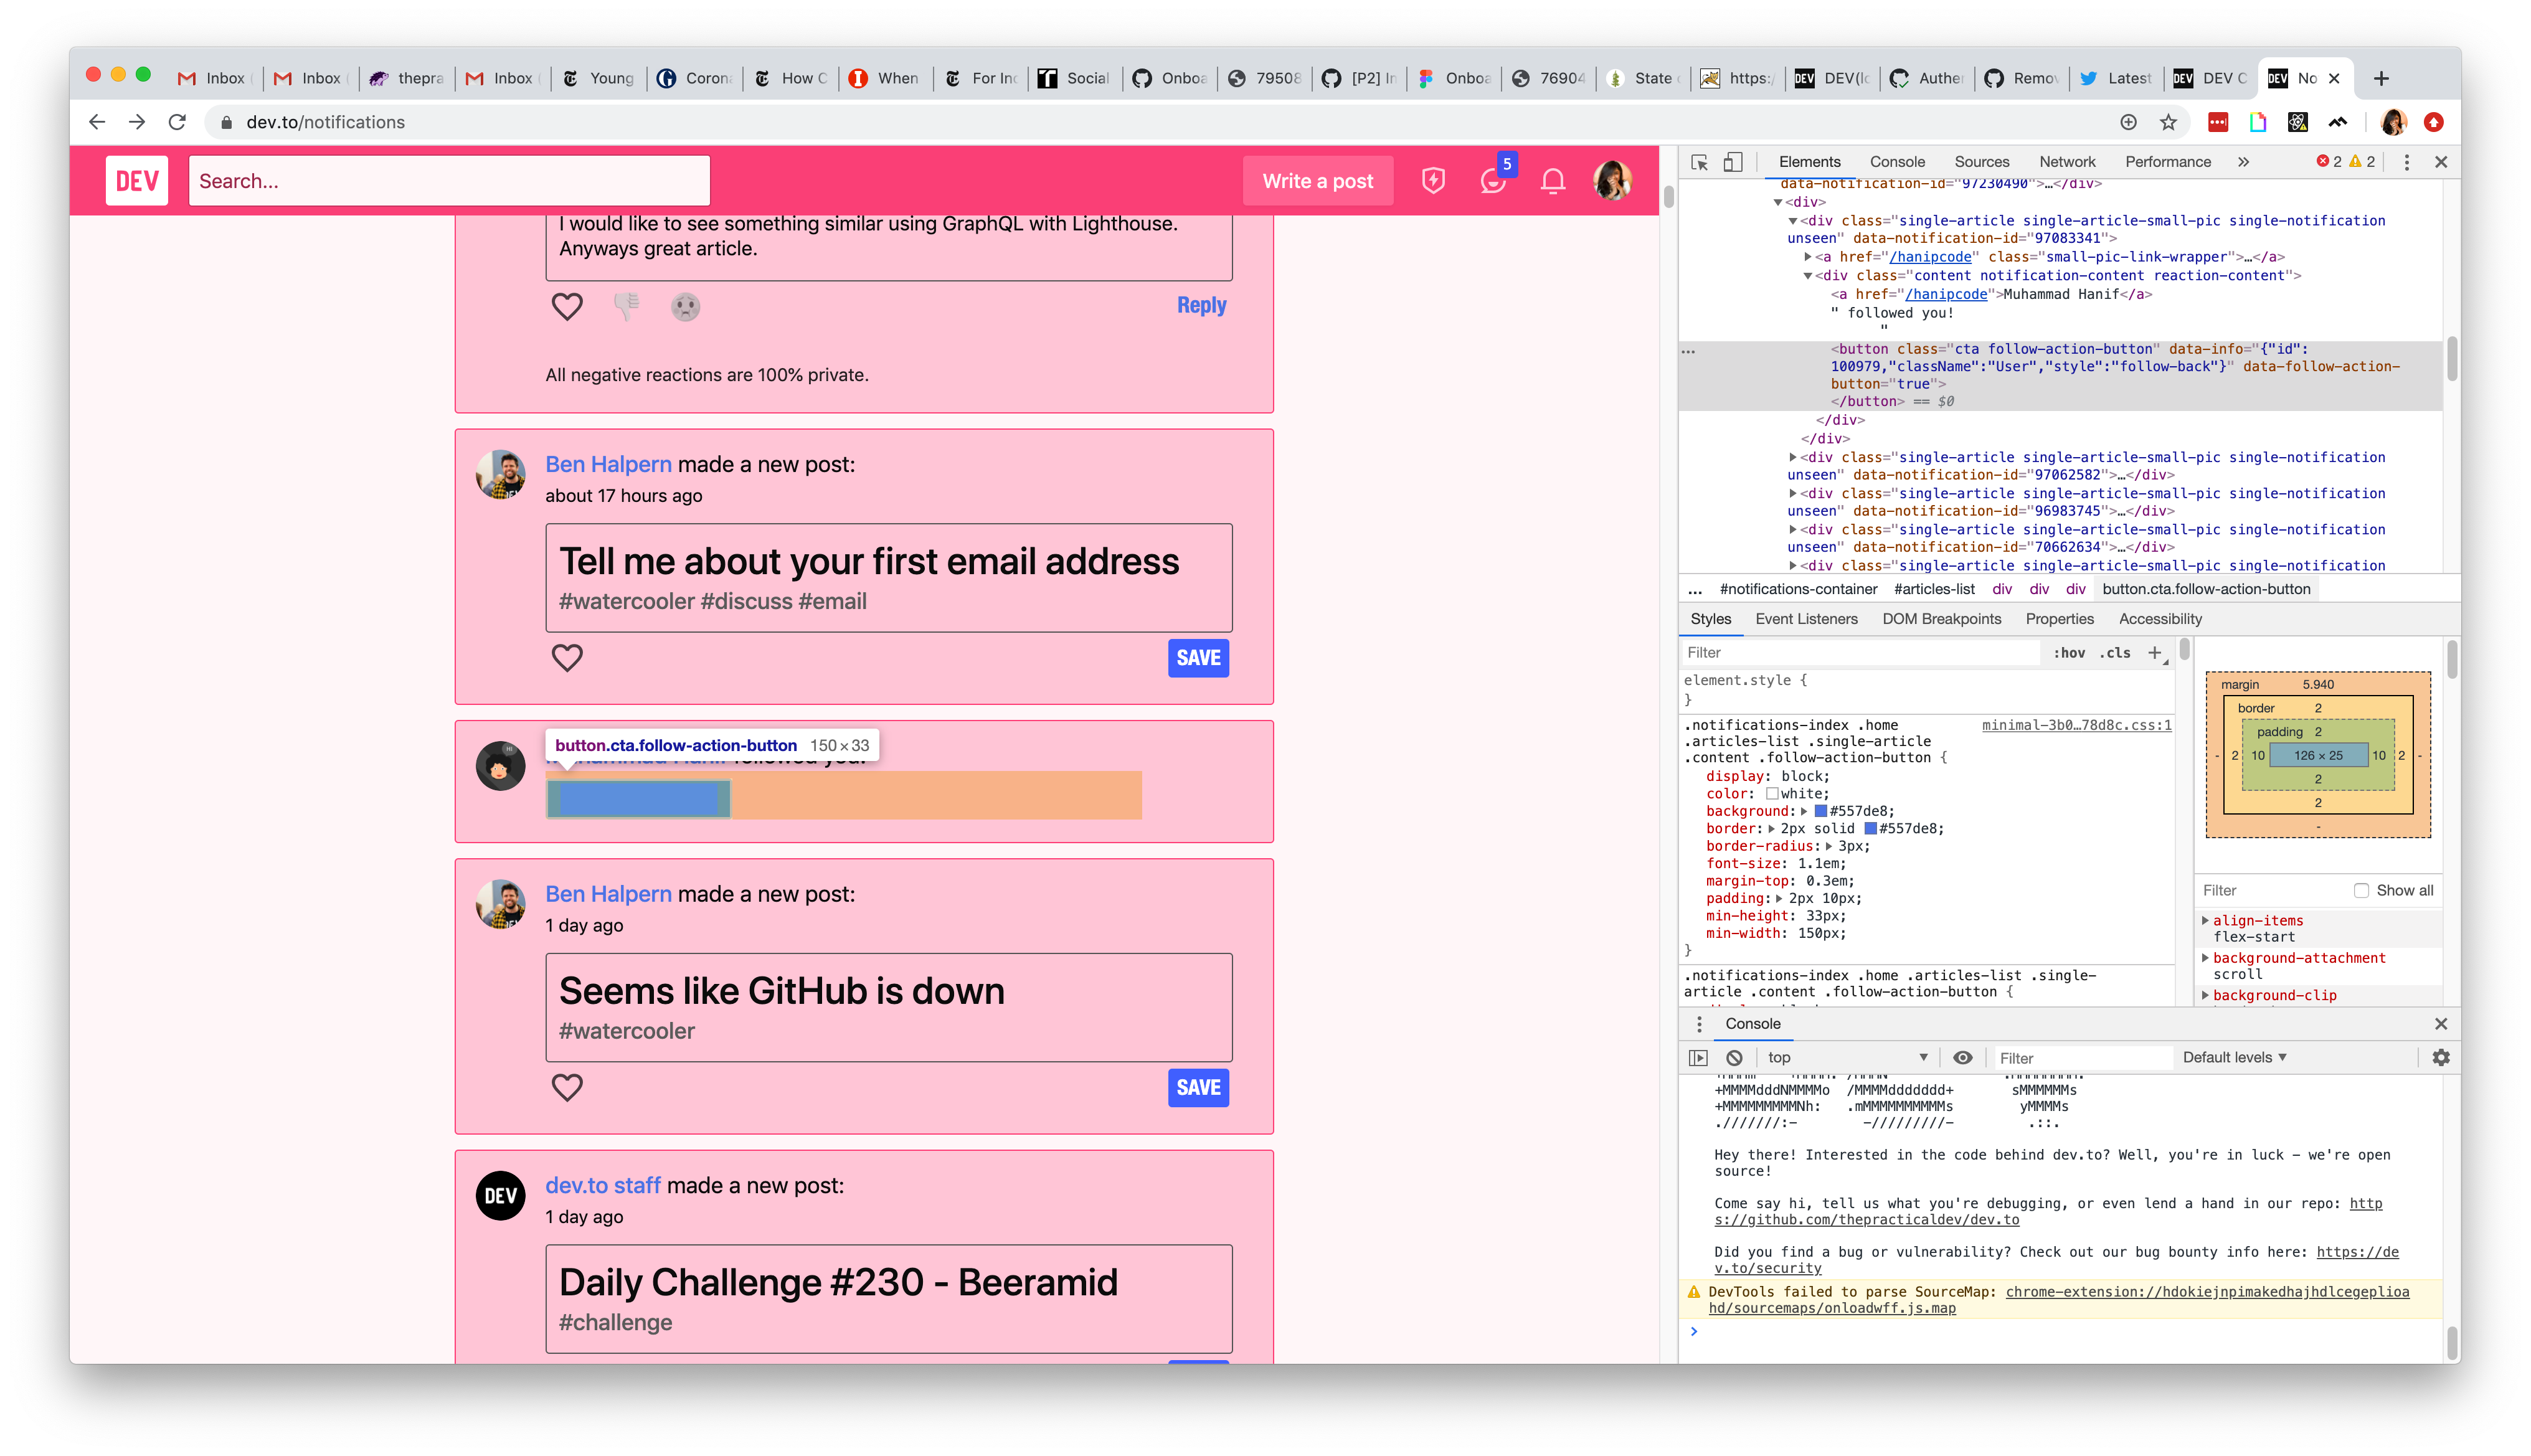The image size is (2531, 1456).
Task: Expand the align-items property disclosure triangle
Action: (x=2206, y=920)
